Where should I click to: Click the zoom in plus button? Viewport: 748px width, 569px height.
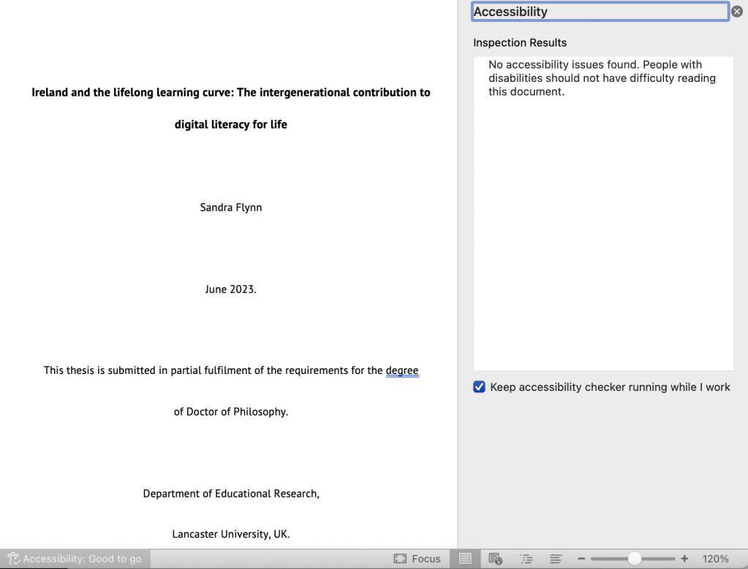pos(684,559)
